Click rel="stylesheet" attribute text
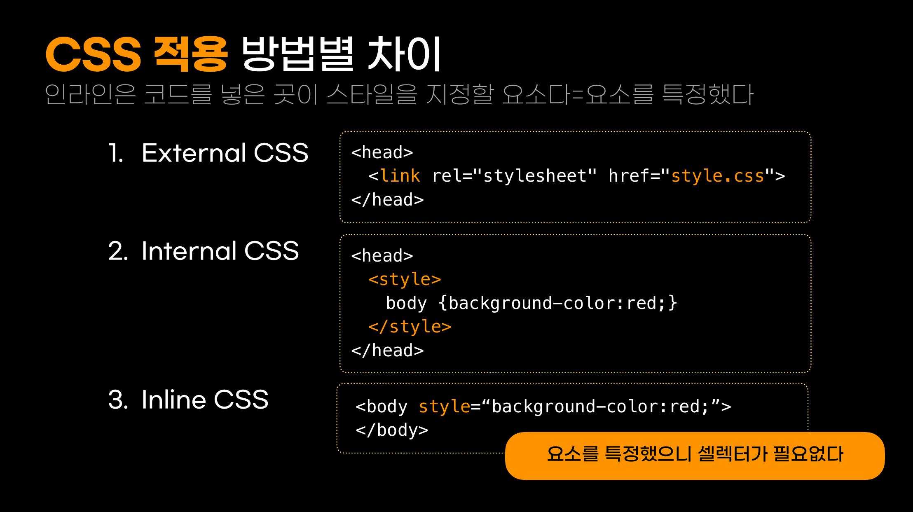 [x=514, y=176]
